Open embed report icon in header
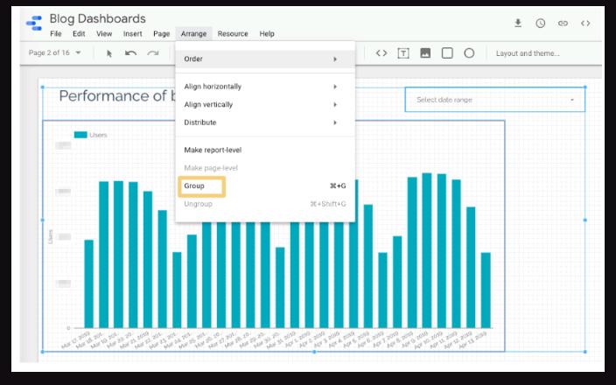This screenshot has width=616, height=385. pos(585,23)
